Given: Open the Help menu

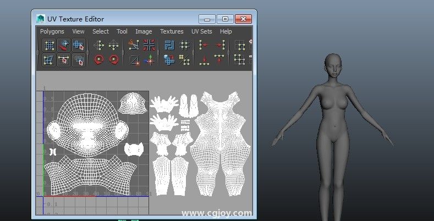Looking at the screenshot, I should click(x=226, y=31).
